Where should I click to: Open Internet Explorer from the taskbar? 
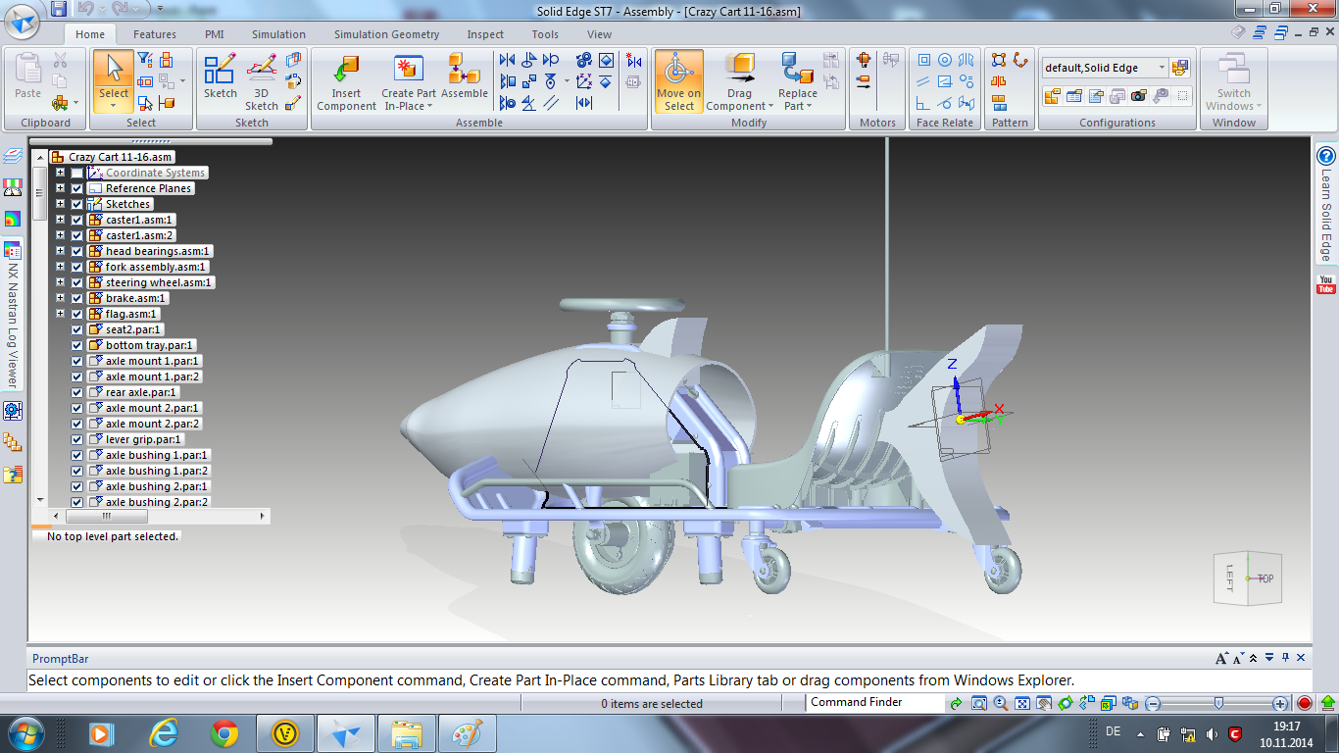pyautogui.click(x=163, y=733)
